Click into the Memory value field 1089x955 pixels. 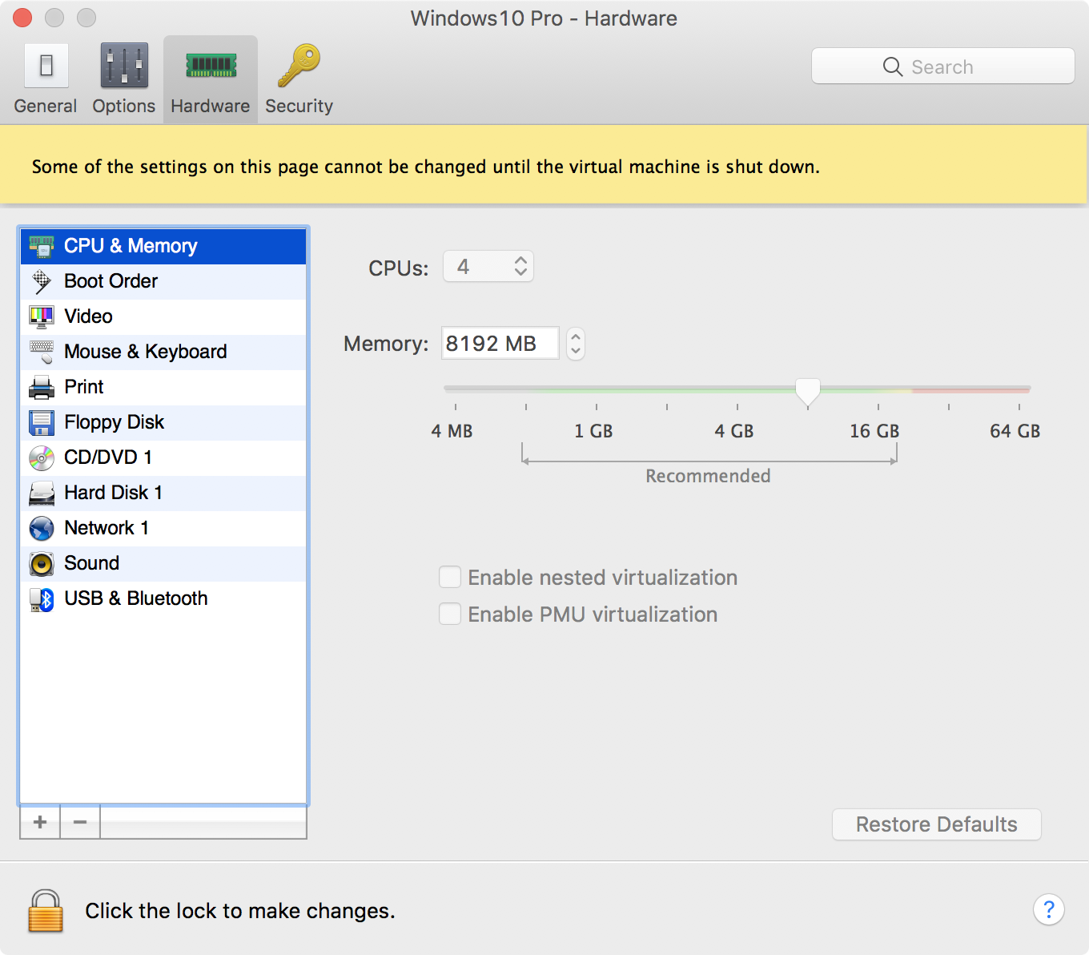(500, 343)
